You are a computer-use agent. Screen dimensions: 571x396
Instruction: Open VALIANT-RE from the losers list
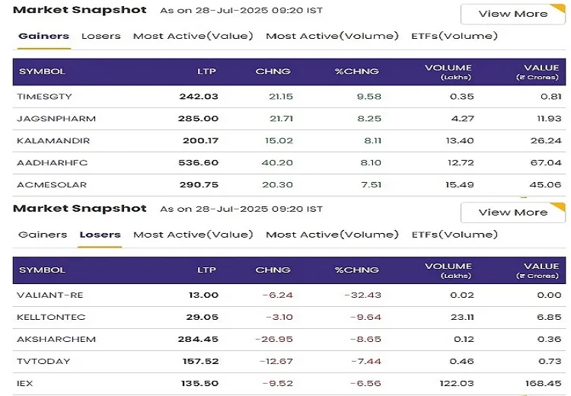[x=41, y=295]
